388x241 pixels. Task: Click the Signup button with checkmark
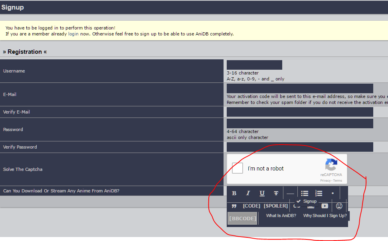click(307, 201)
